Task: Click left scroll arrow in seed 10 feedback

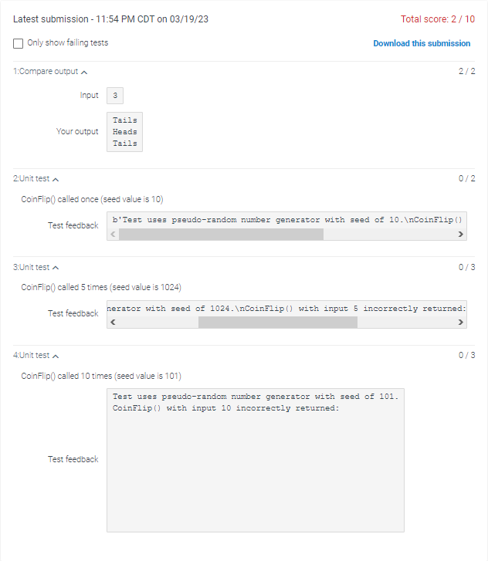Action: [114, 234]
